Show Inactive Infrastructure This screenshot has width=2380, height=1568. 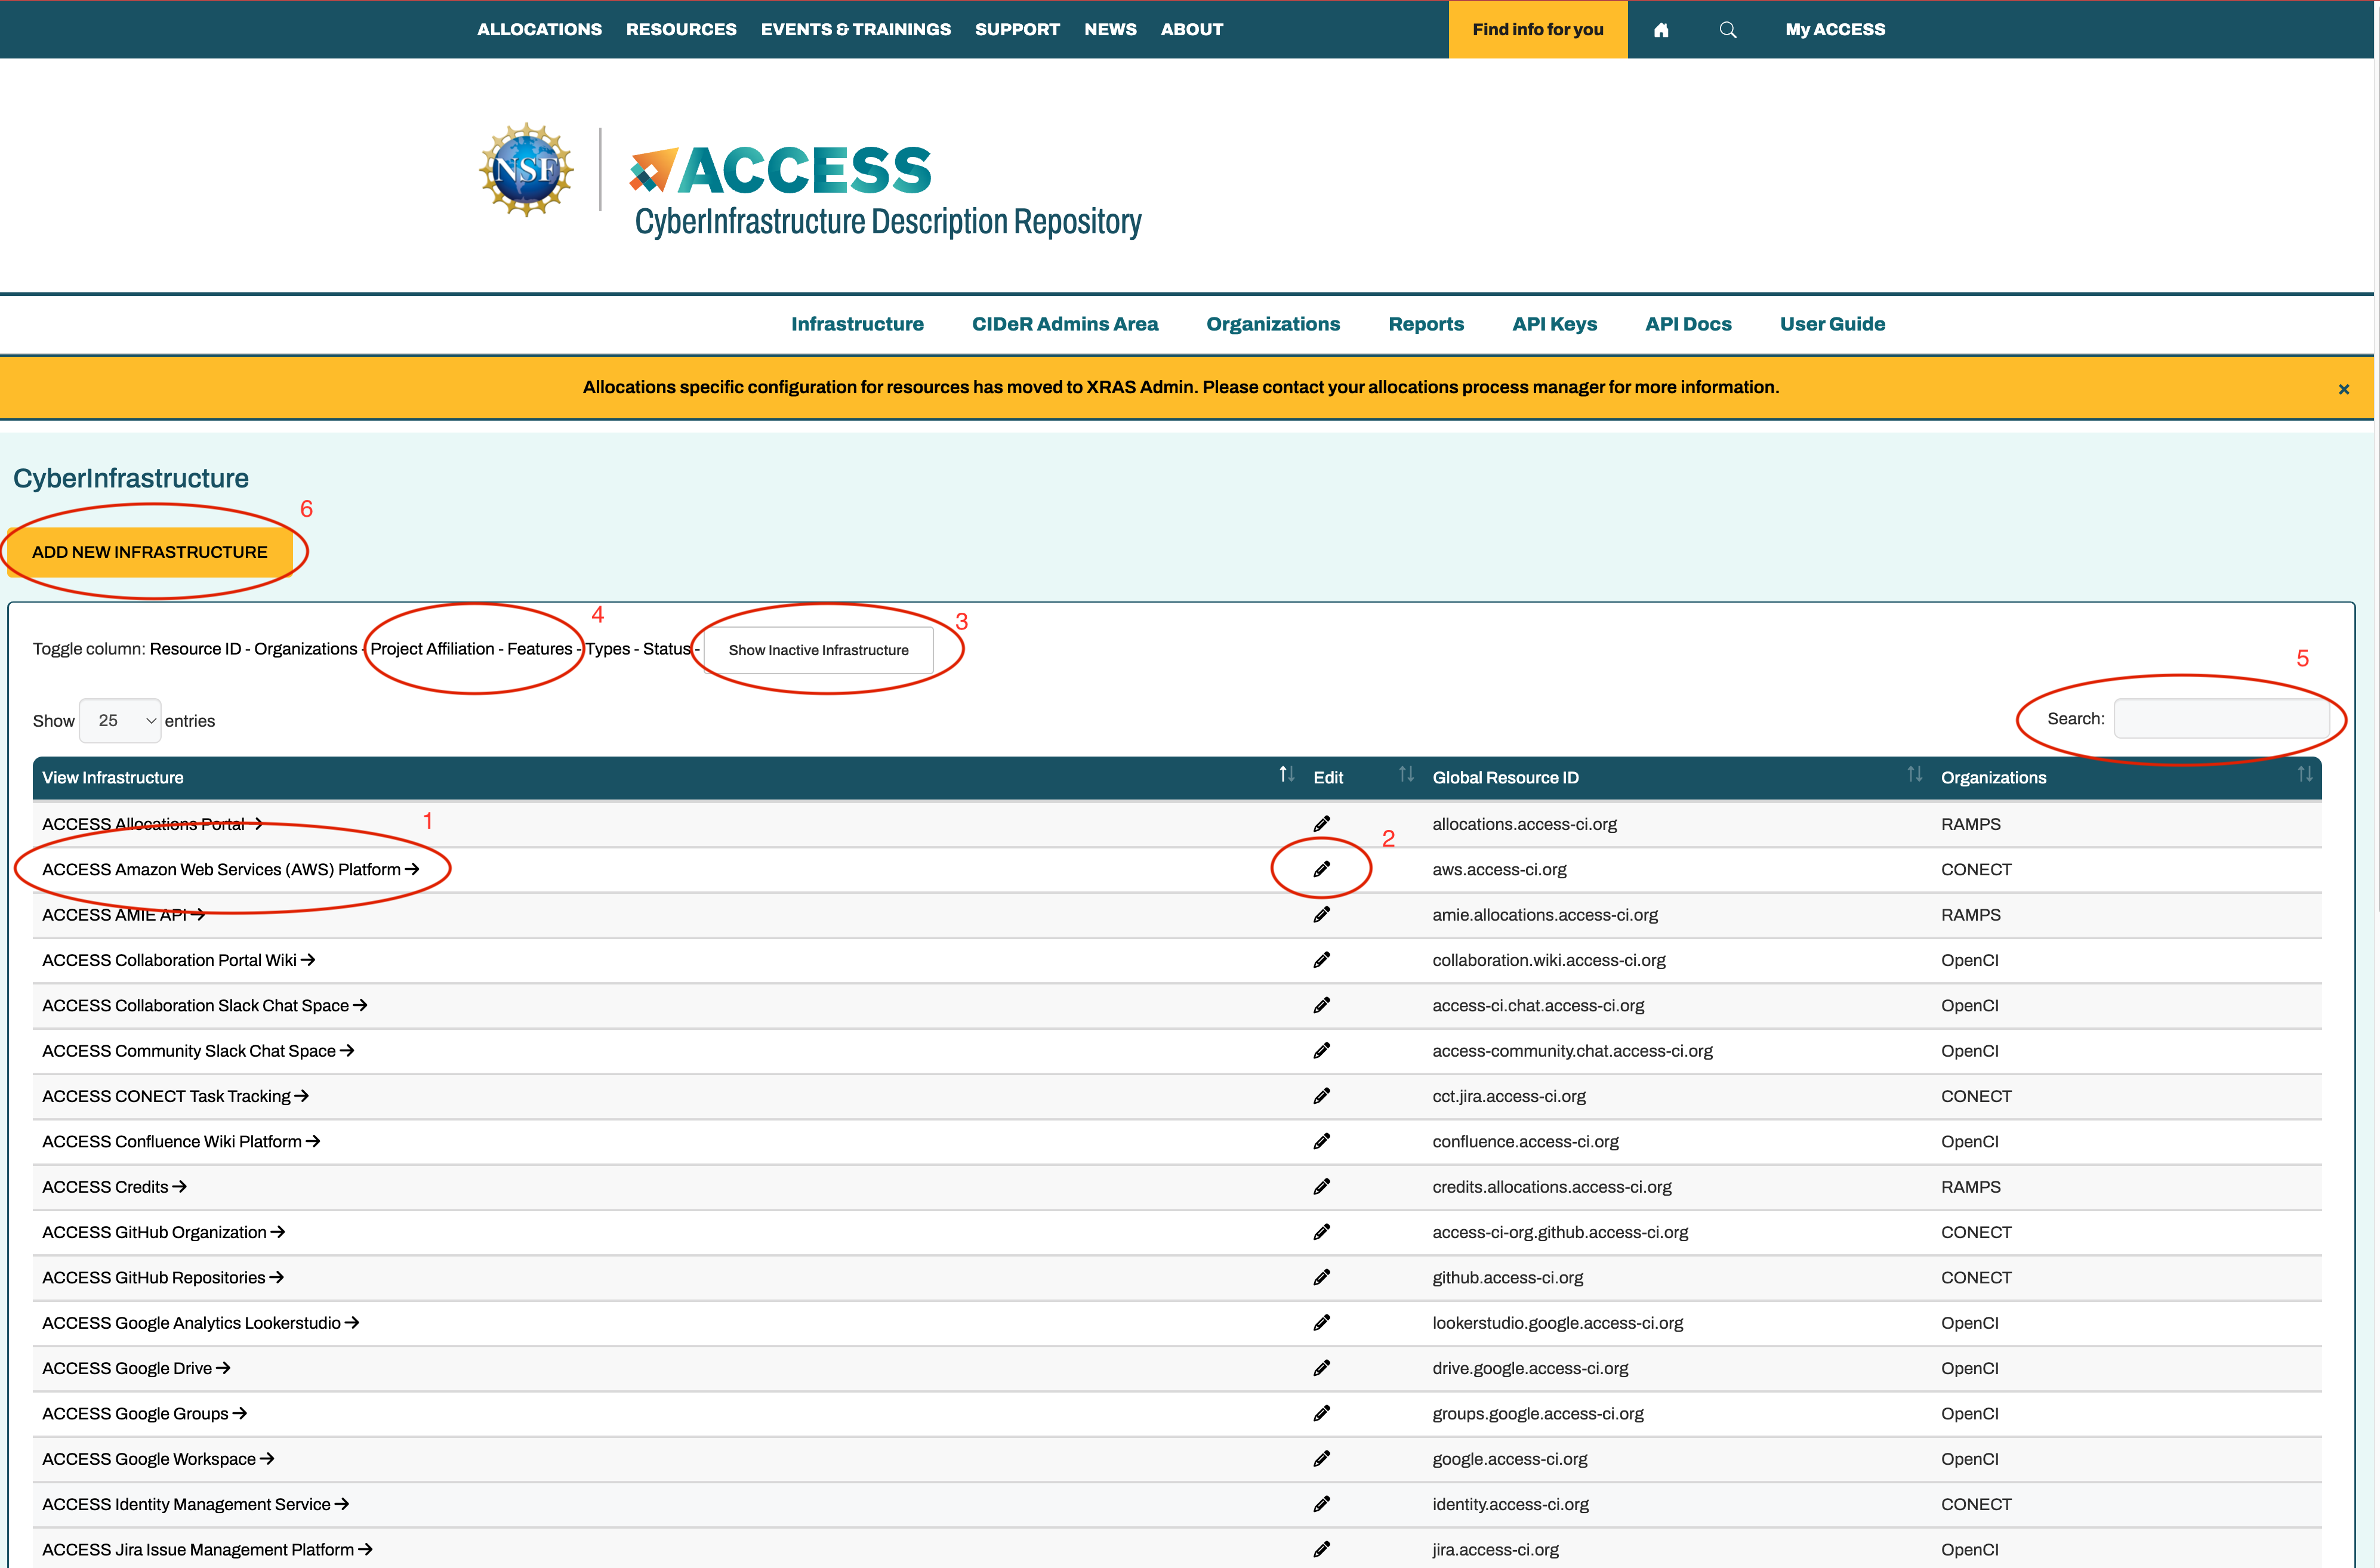pyautogui.click(x=819, y=650)
